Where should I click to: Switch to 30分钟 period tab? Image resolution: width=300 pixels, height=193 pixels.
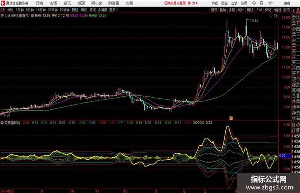pyautogui.click(x=53, y=10)
